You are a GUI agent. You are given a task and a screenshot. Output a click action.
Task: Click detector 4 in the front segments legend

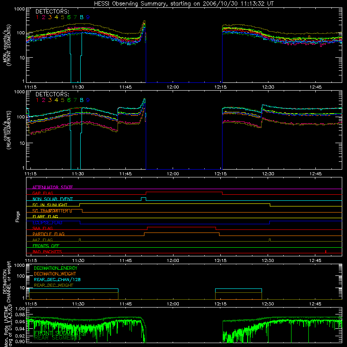[56, 17]
